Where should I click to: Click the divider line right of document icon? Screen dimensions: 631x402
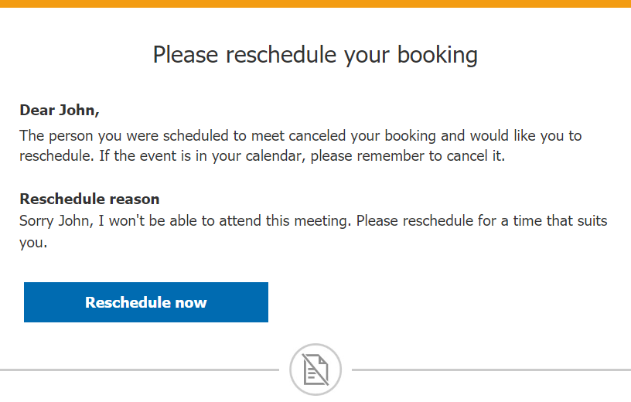tap(491, 370)
